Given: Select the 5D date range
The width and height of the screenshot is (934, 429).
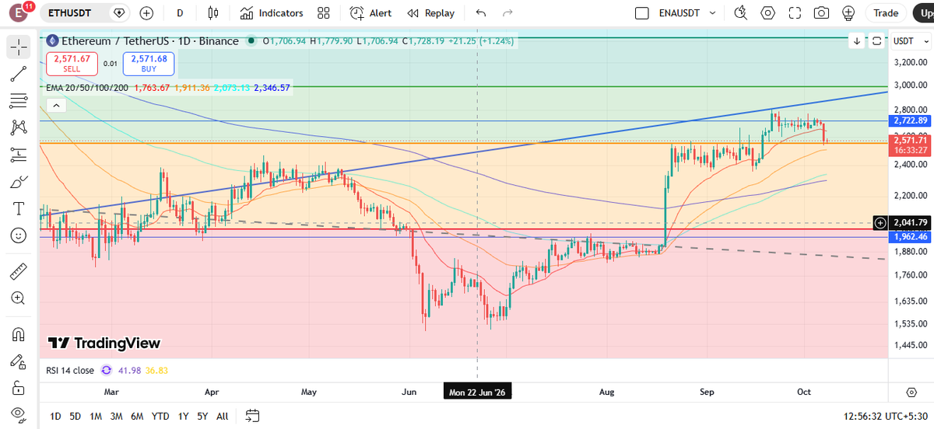Looking at the screenshot, I should [75, 415].
